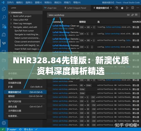The image size is (141, 131).
Task: Open the Debug view in activity bar
Action: click(4, 35)
